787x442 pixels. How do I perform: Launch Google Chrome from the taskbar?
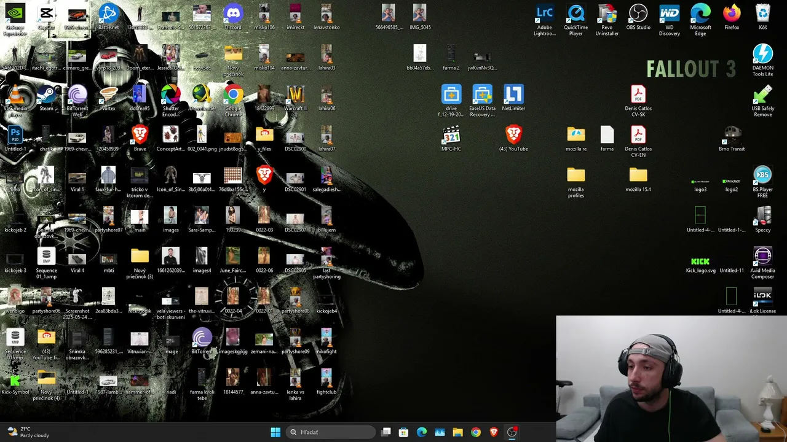pos(476,432)
